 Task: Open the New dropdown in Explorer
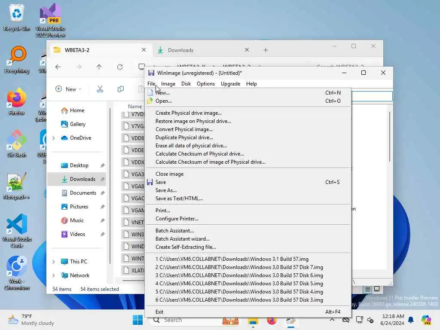68,89
